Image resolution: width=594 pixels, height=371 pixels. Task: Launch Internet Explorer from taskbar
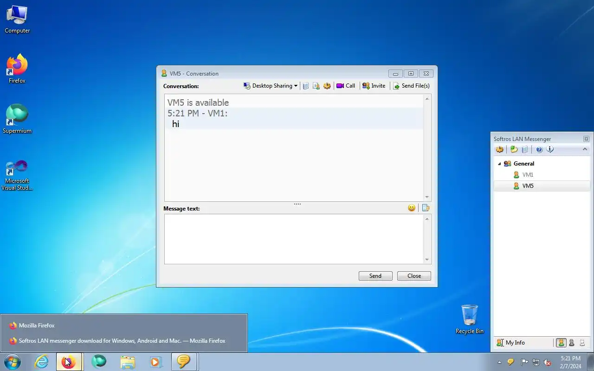[x=41, y=362]
